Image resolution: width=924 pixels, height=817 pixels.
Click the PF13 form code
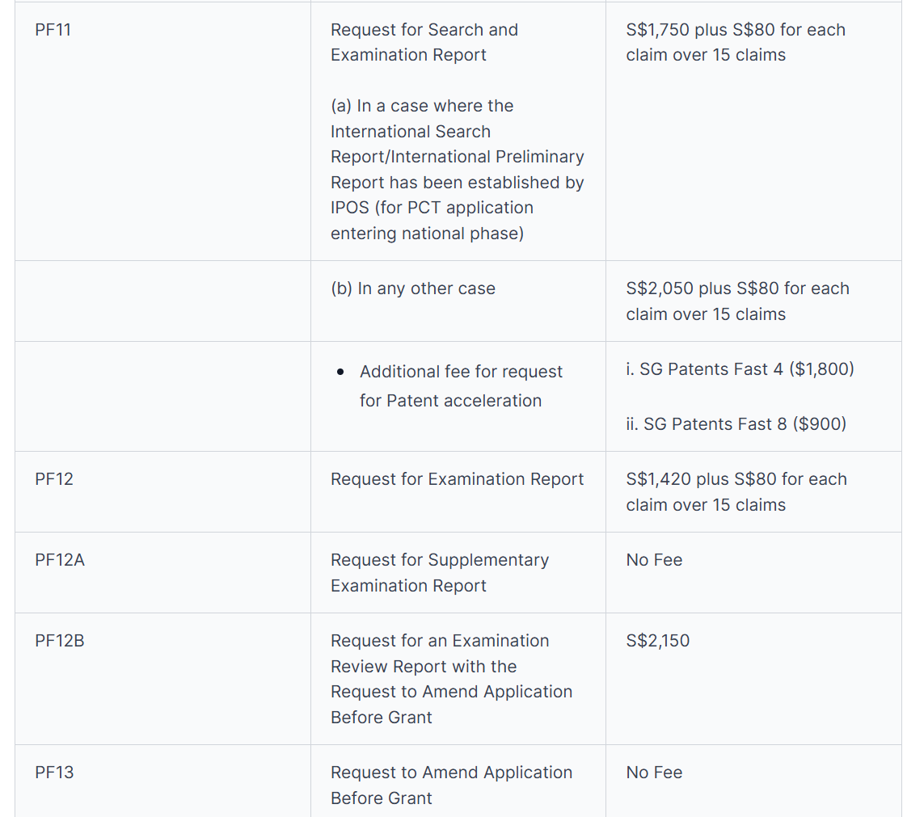pos(53,773)
